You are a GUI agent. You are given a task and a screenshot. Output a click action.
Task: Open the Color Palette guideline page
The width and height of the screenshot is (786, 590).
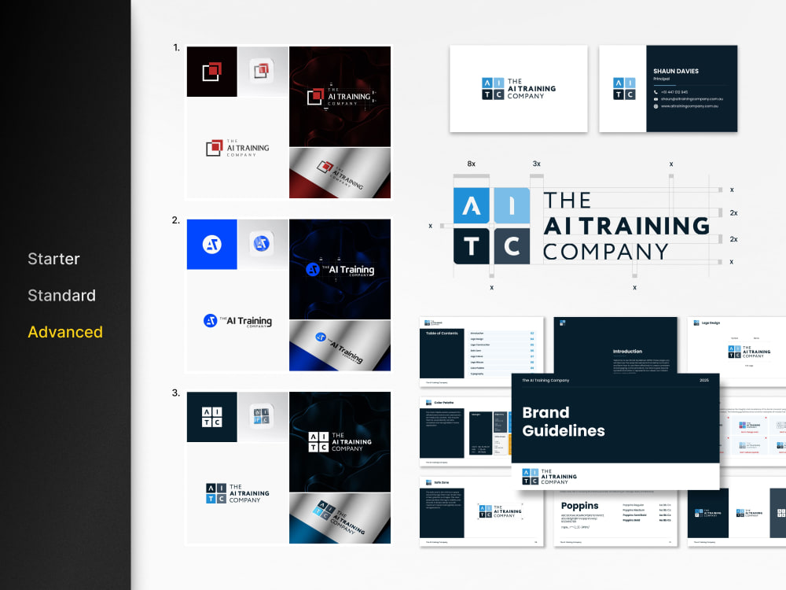point(465,432)
